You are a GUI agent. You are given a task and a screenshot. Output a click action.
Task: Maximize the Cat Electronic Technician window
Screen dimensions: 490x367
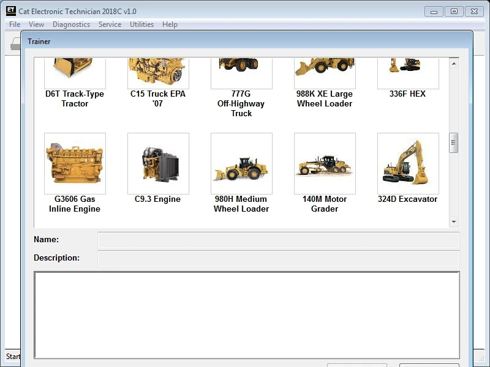coord(454,12)
